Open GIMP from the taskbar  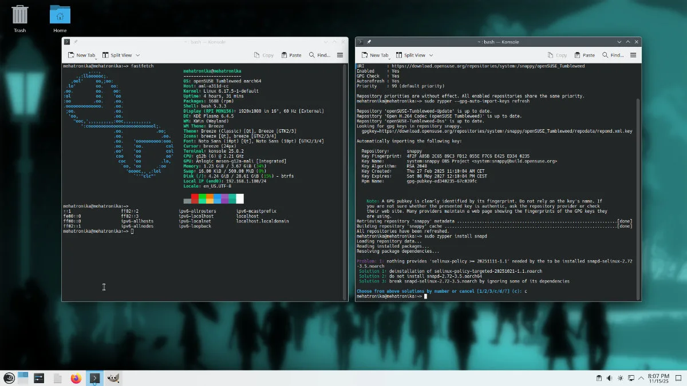(113, 378)
